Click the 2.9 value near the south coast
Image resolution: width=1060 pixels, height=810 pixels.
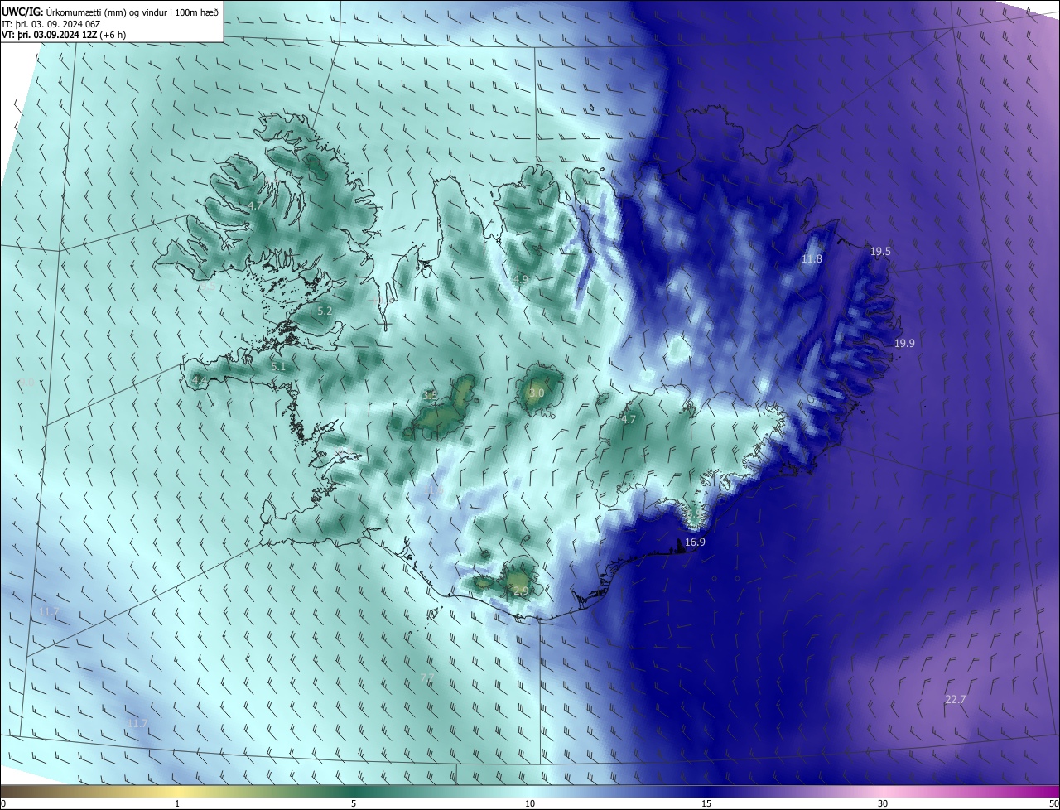click(521, 591)
